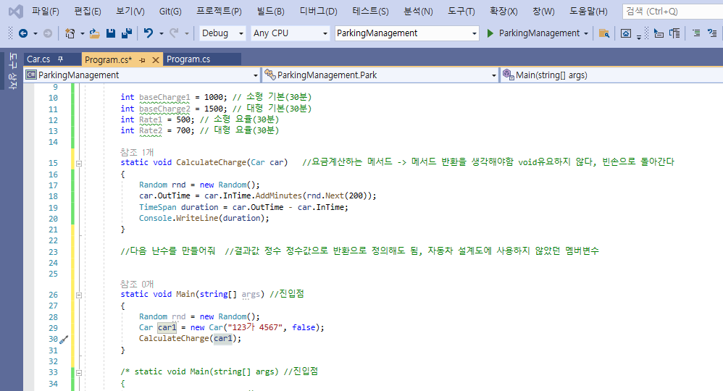Switch to the unmodified Program.cs tab
Screen dimensions: 723x391
188,59
